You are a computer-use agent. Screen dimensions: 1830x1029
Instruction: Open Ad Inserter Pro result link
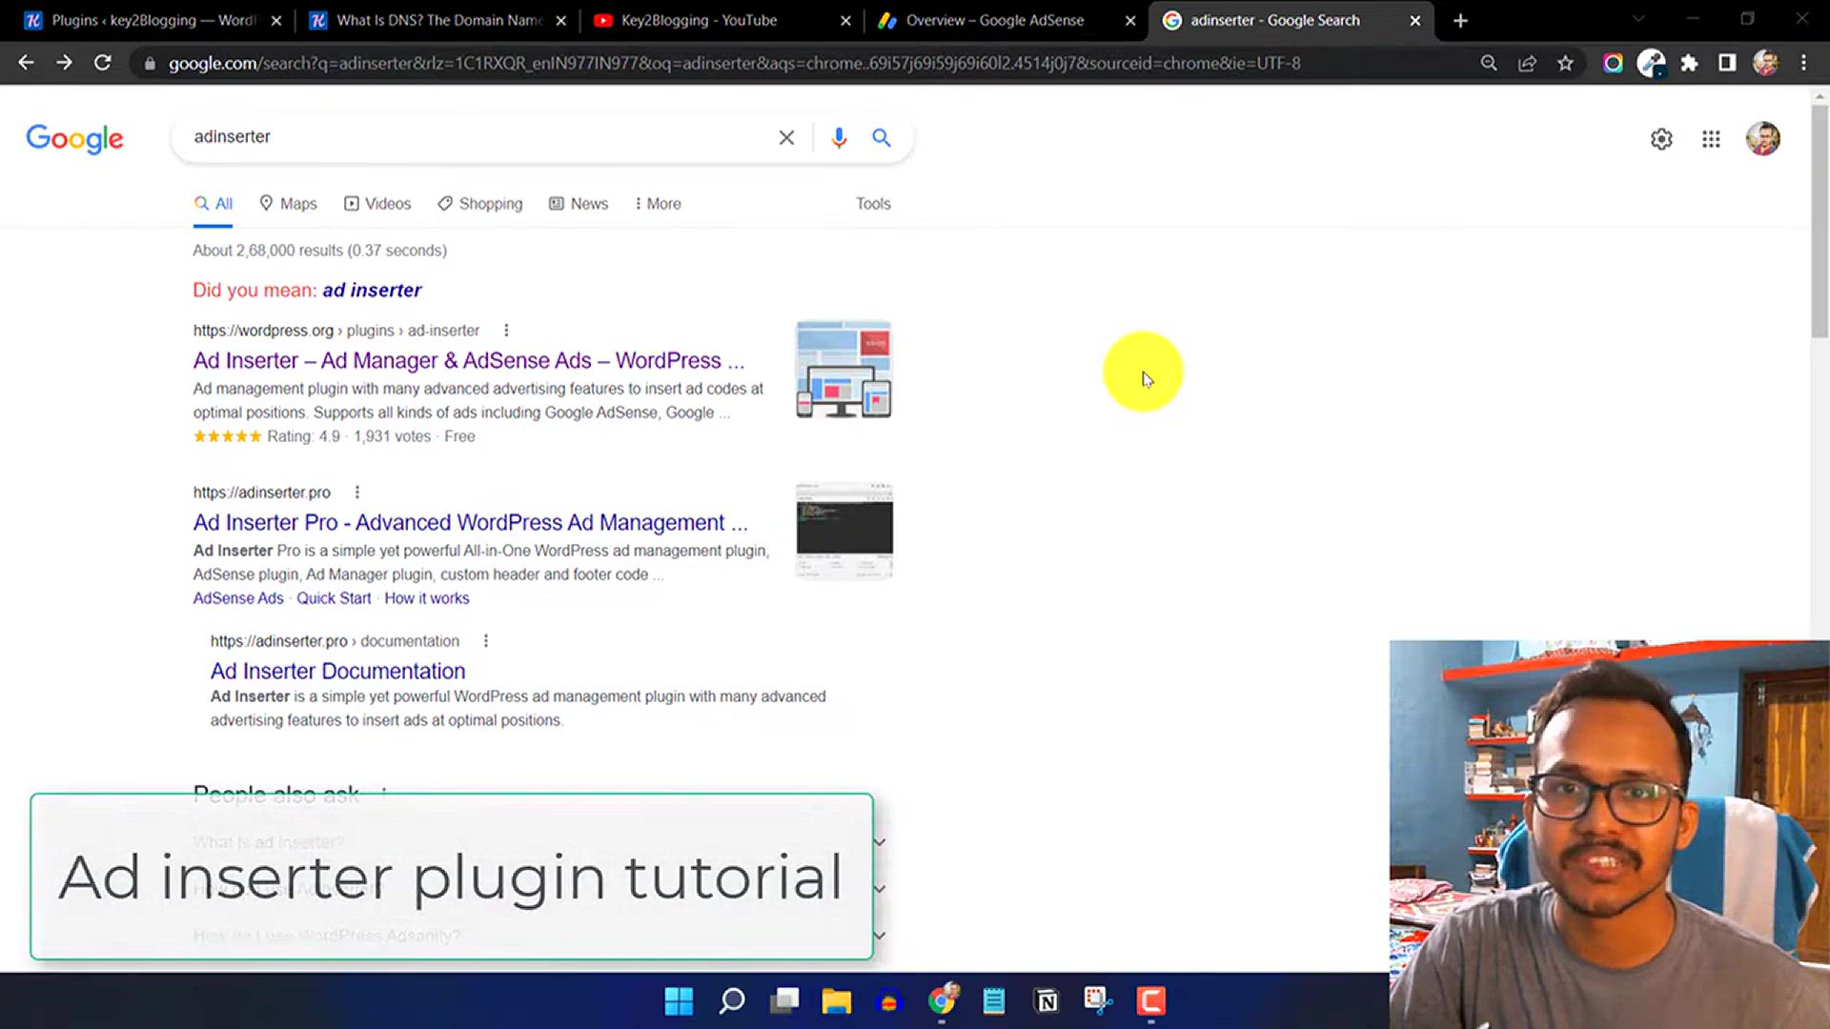471,523
